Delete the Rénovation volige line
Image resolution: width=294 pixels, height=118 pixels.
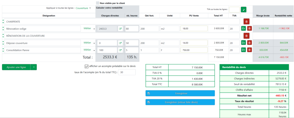tap(249, 28)
